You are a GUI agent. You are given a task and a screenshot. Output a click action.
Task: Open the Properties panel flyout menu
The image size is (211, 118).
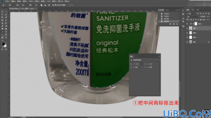[x=159, y=56]
